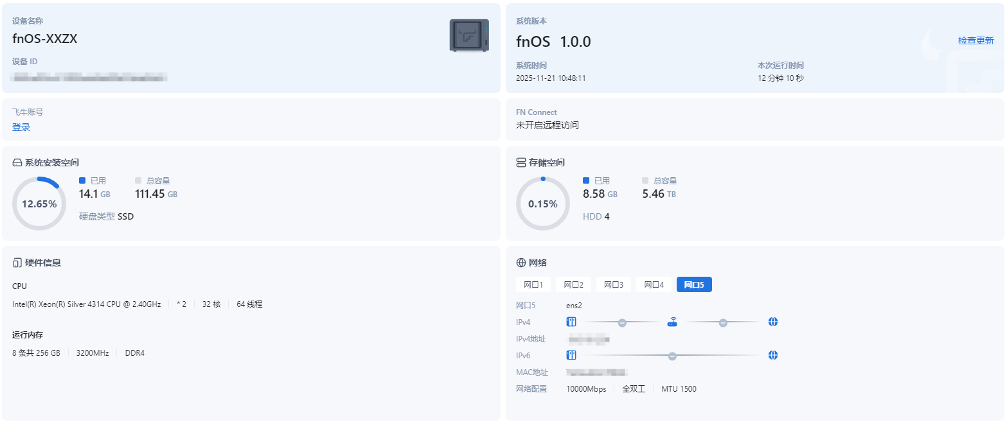Click the 硬件信息 chip icon
Screen dimensions: 1007x427
click(x=17, y=263)
